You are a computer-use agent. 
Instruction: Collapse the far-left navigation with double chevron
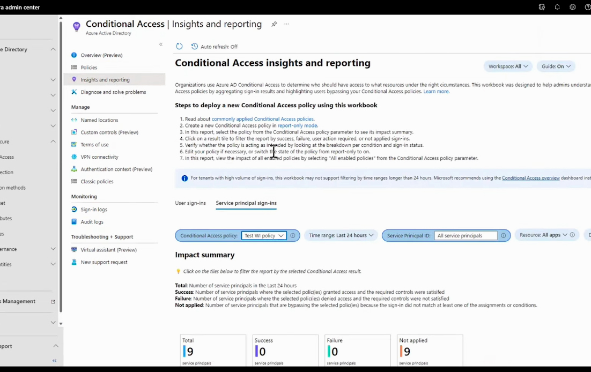click(54, 361)
